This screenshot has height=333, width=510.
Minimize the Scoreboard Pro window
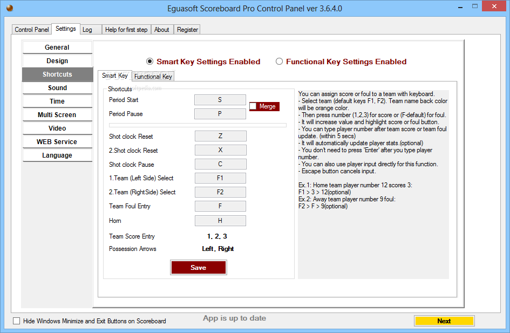tap(460, 7)
